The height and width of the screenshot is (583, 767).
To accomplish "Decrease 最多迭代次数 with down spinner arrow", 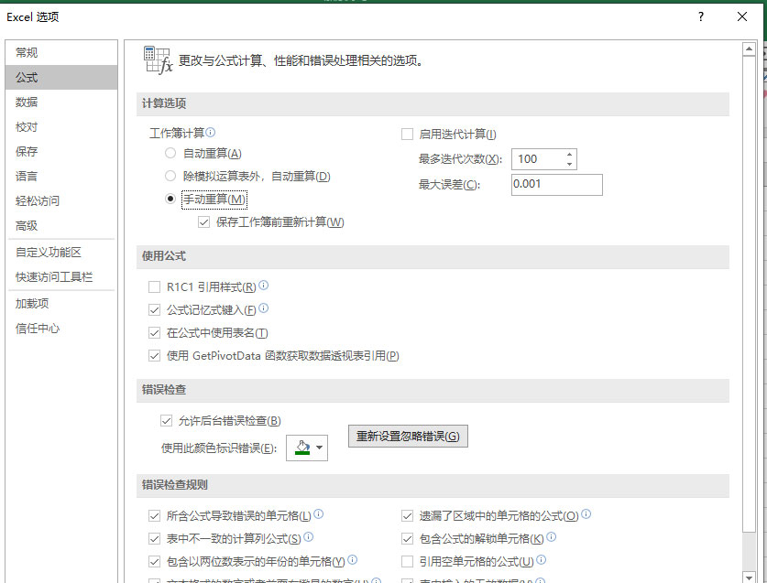I will (x=569, y=164).
